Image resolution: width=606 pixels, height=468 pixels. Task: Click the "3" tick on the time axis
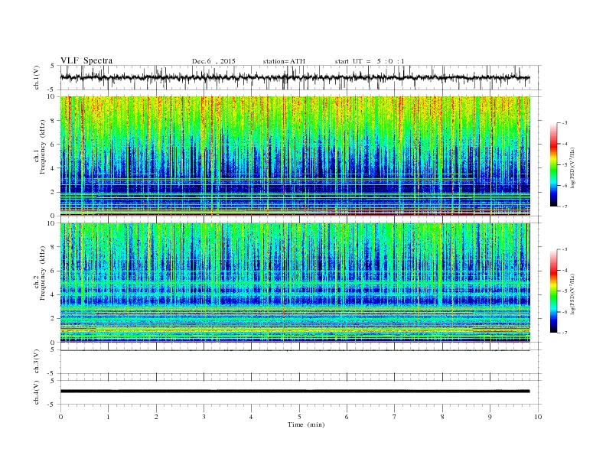pos(204,417)
